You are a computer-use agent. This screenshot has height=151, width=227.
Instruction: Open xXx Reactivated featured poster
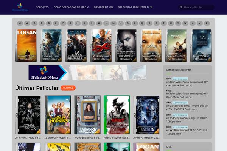pos(101,46)
